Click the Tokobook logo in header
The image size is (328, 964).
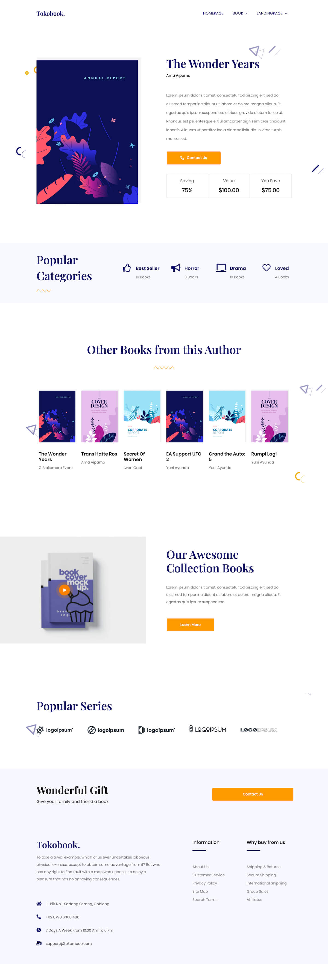(51, 13)
